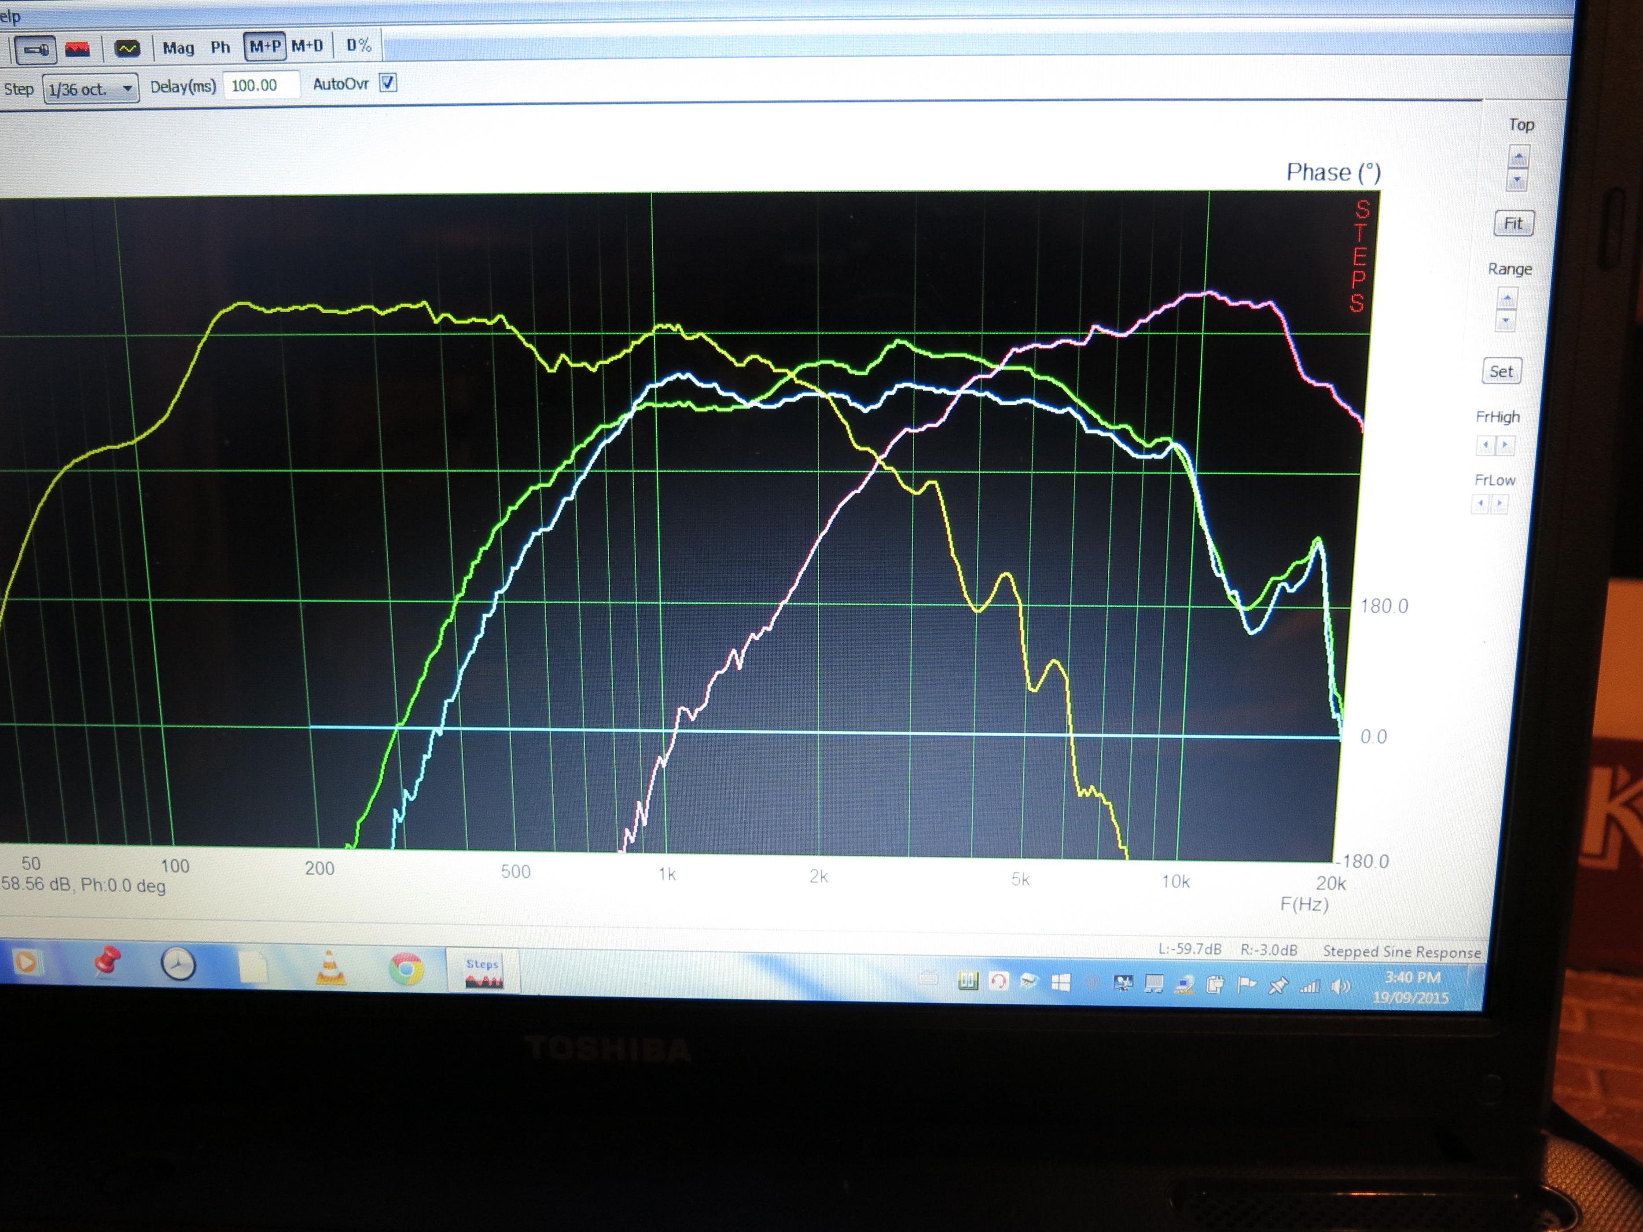The image size is (1643, 1232).
Task: Click the volume speaker tray icon
Action: [x=1341, y=986]
